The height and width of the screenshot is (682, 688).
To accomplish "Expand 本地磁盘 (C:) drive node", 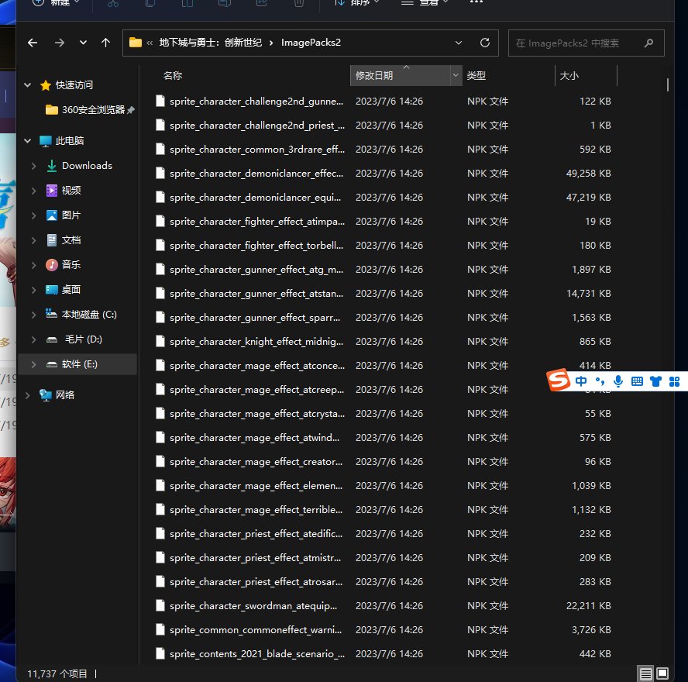I will [34, 314].
